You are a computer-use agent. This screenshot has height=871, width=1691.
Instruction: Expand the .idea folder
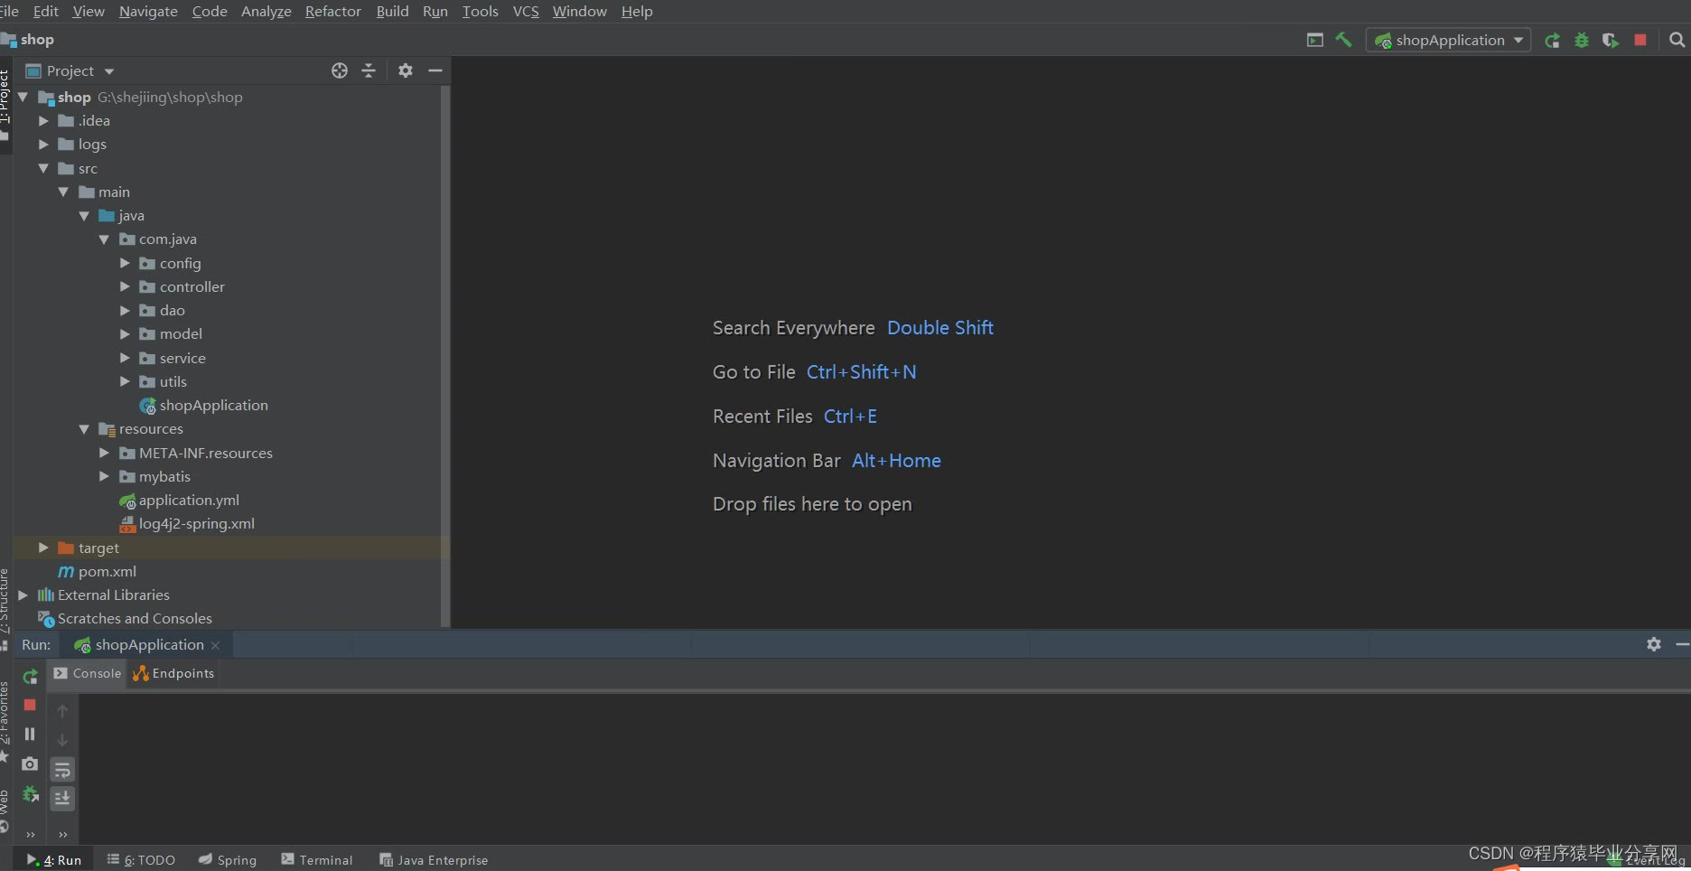43,120
